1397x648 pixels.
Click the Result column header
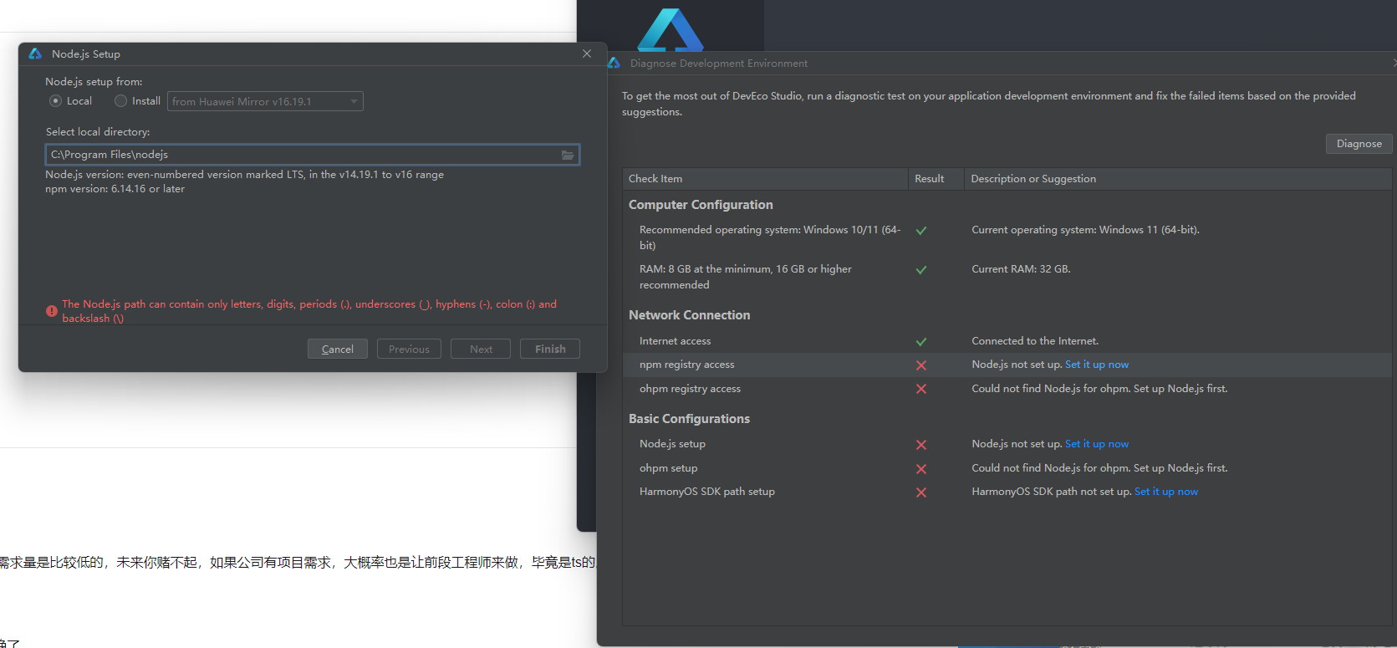click(929, 179)
